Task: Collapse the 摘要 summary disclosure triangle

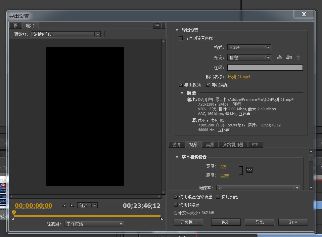Action: click(182, 93)
